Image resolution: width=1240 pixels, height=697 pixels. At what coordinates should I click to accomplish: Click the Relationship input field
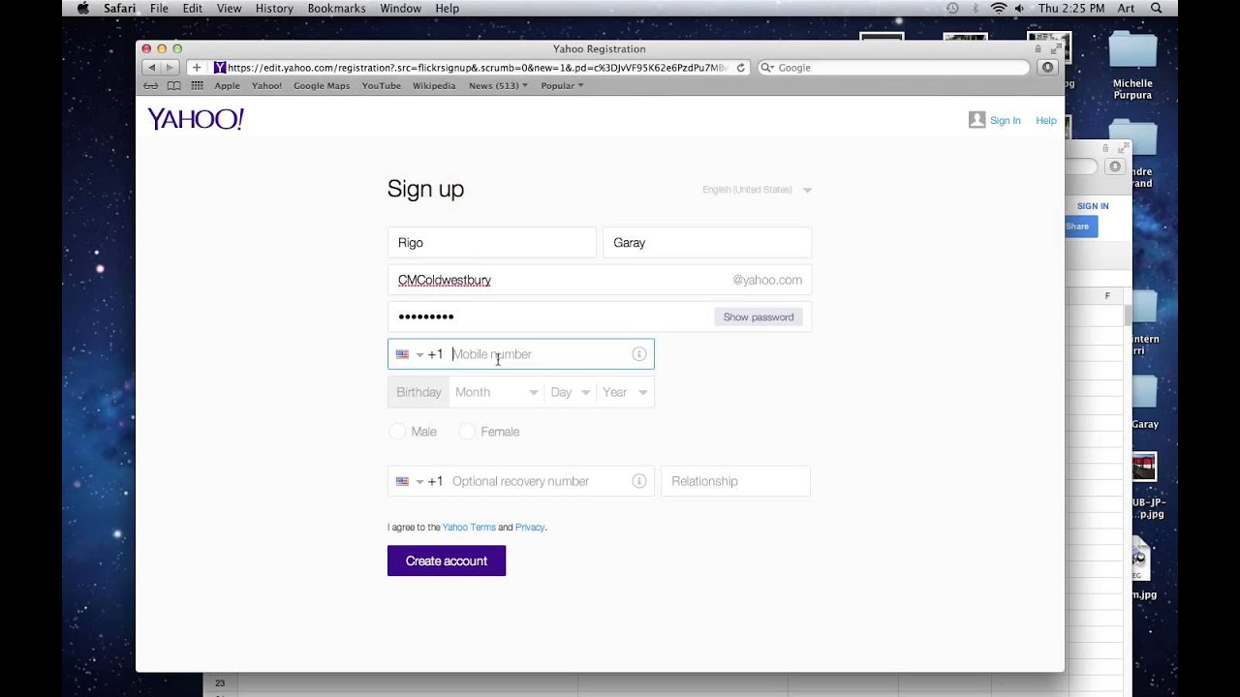click(x=736, y=481)
